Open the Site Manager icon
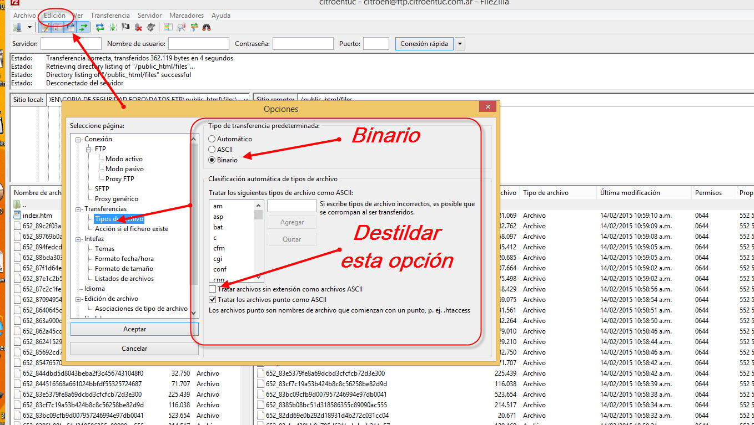 coord(17,27)
